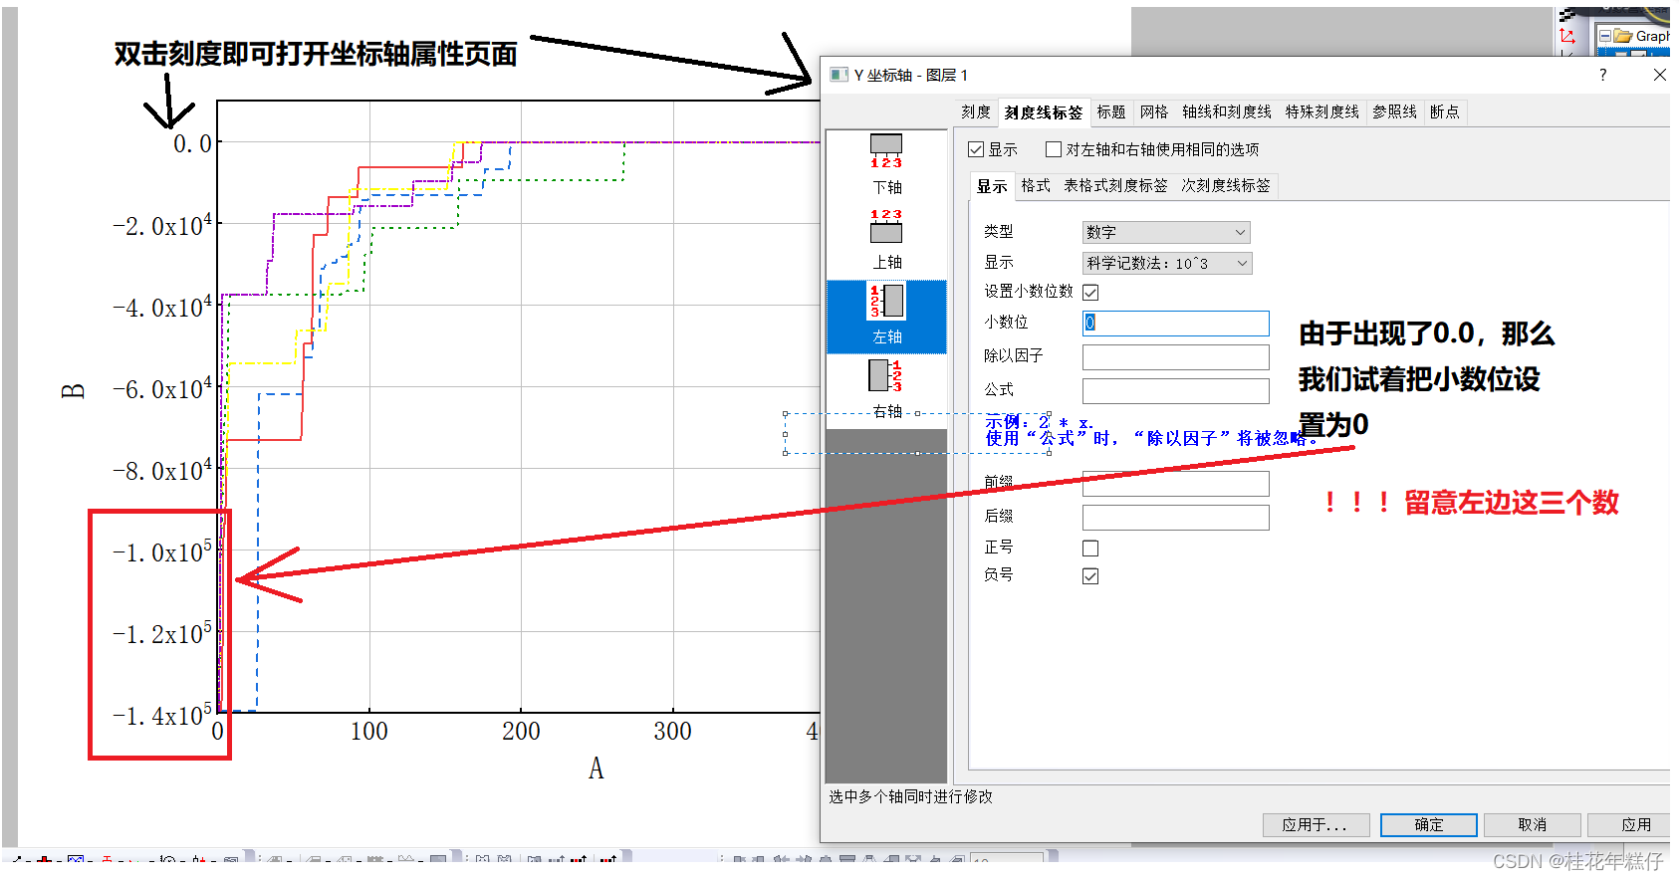Screen dimensions: 1679x880
Task: Click the 0.0 Y-axis tick label
Action: pyautogui.click(x=192, y=144)
